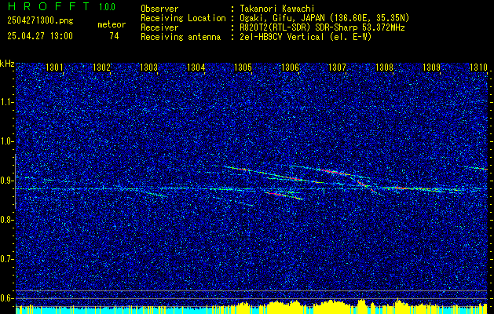Click the red echo segment after 1308
This screenshot has height=314, width=494.
point(400,188)
